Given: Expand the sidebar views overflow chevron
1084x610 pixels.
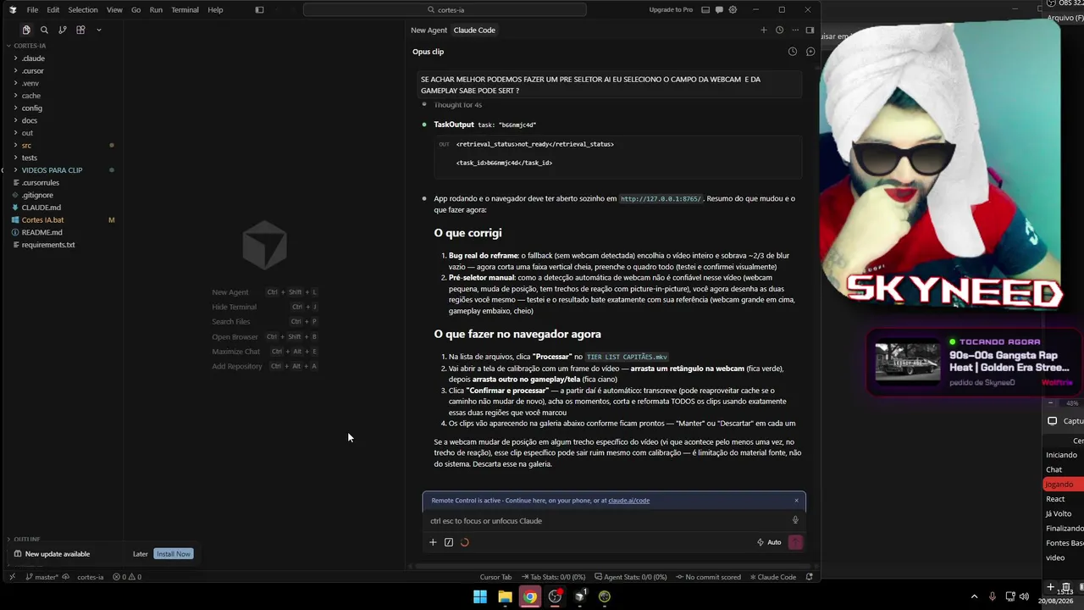Looking at the screenshot, I should (x=98, y=30).
